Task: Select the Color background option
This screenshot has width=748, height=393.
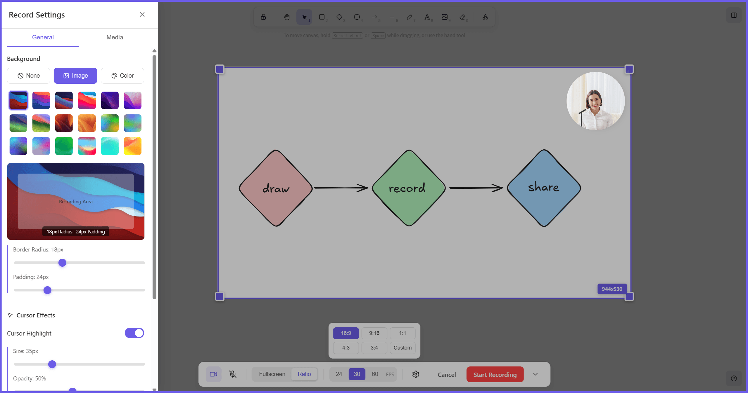Action: point(122,76)
